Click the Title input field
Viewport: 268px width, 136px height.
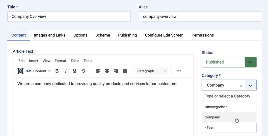(x=69, y=17)
